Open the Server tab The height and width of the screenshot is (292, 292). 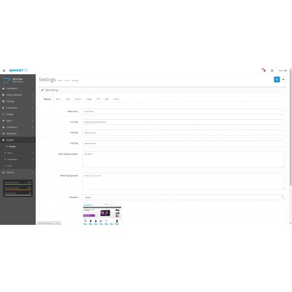pyautogui.click(x=116, y=99)
